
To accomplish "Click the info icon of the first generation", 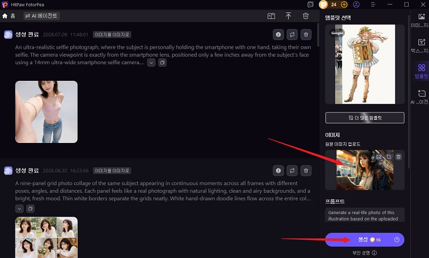I will tap(278, 35).
